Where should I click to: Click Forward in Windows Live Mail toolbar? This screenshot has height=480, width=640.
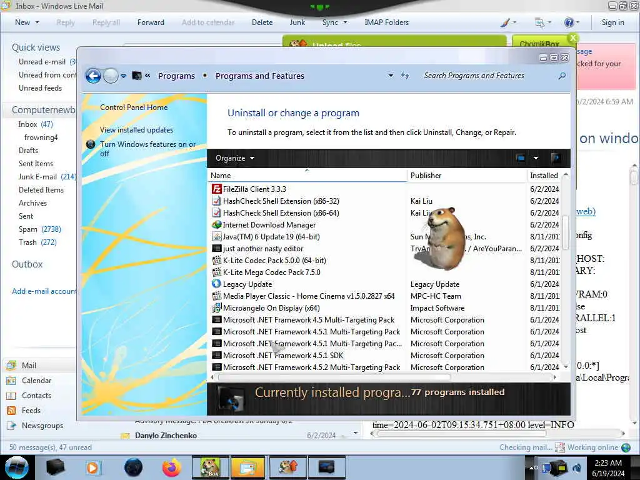151,22
